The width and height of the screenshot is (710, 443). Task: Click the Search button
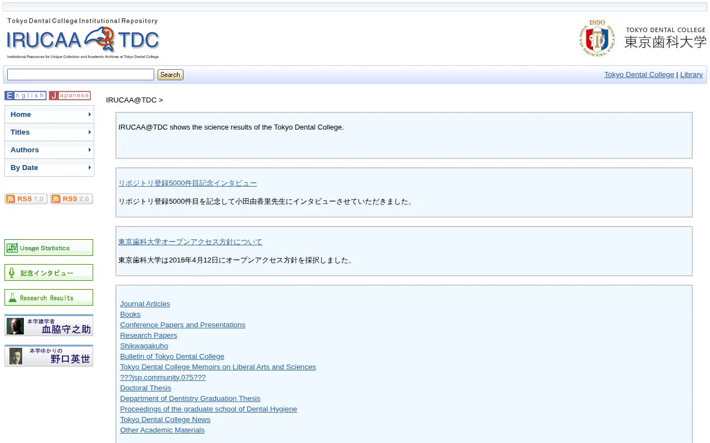[x=170, y=75]
